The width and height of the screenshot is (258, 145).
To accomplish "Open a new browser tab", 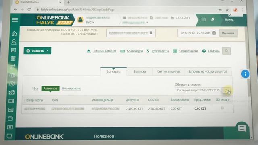I will tap(69, 2).
